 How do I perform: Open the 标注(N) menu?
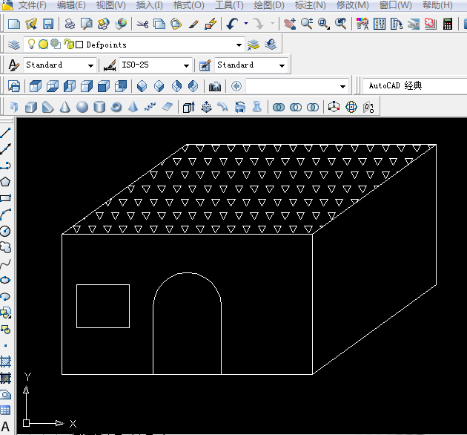(x=310, y=4)
